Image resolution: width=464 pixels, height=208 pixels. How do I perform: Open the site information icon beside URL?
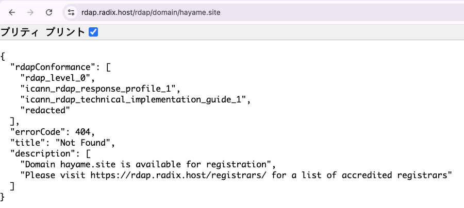point(71,12)
